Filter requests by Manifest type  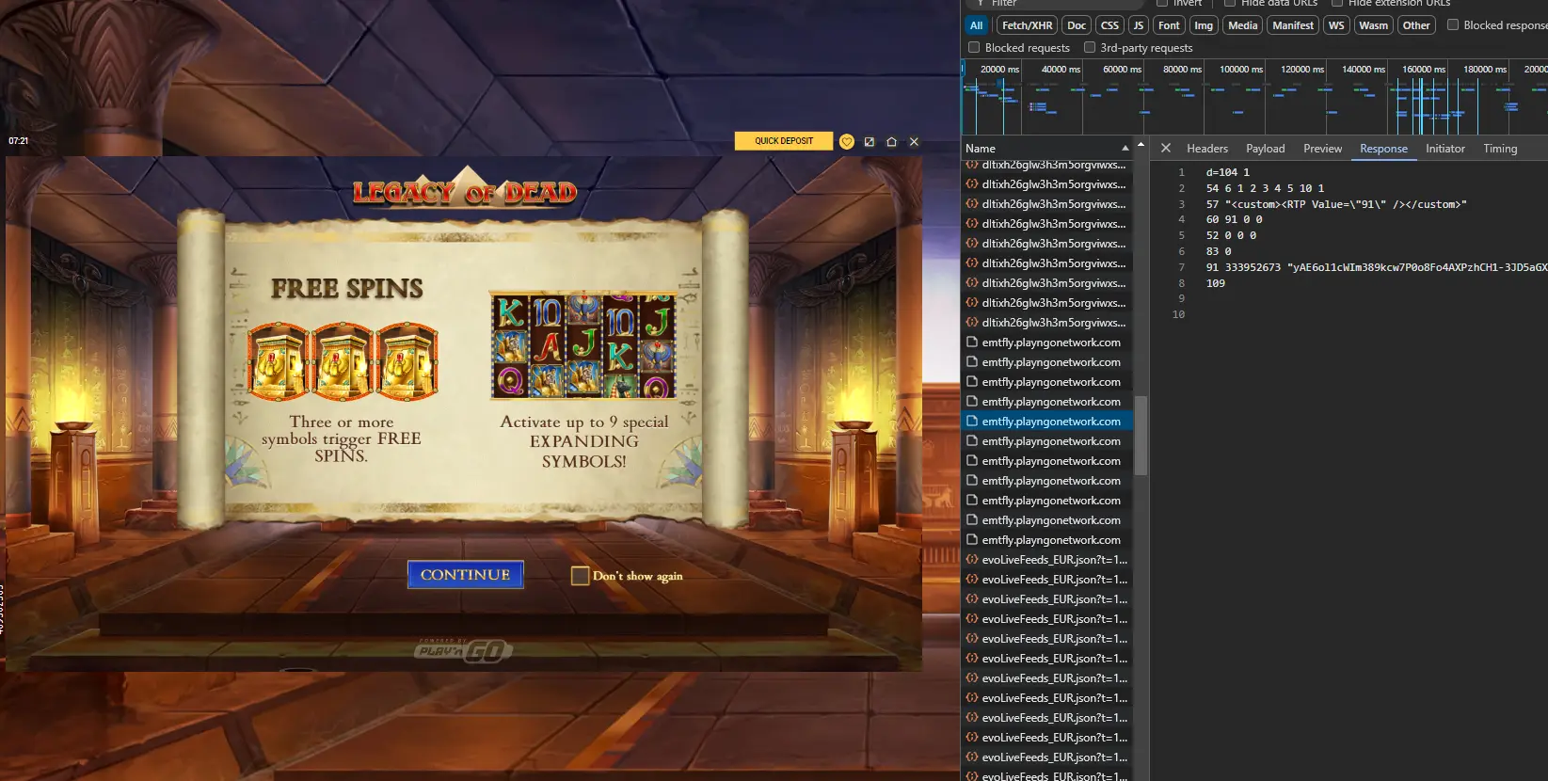pos(1293,25)
